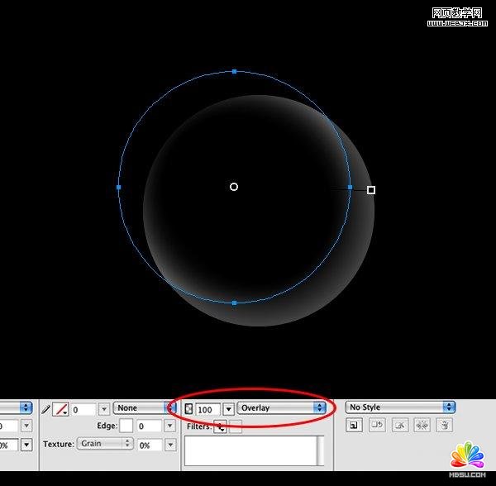The width and height of the screenshot is (496, 486).
Task: Click the stroke tip size field
Action: click(83, 408)
